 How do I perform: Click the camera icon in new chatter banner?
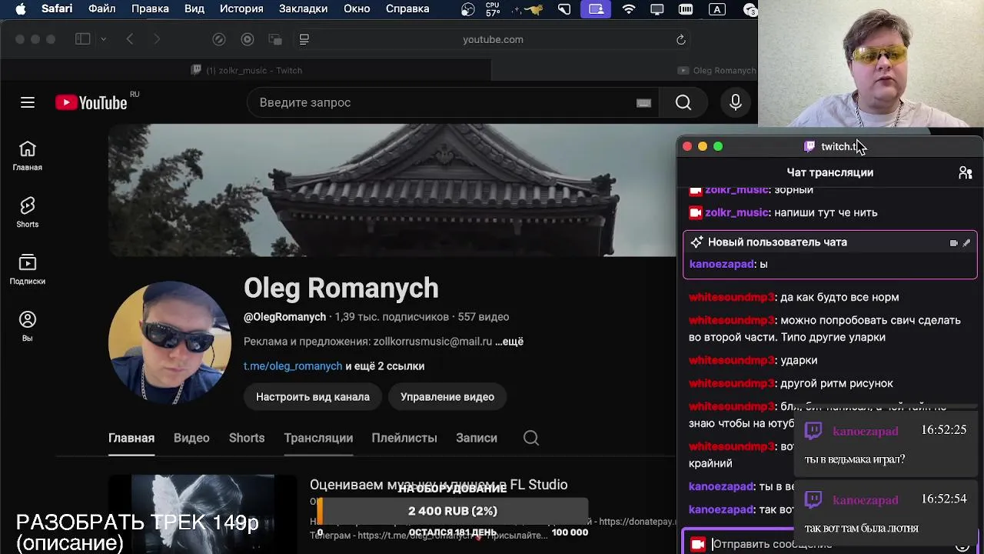click(954, 243)
